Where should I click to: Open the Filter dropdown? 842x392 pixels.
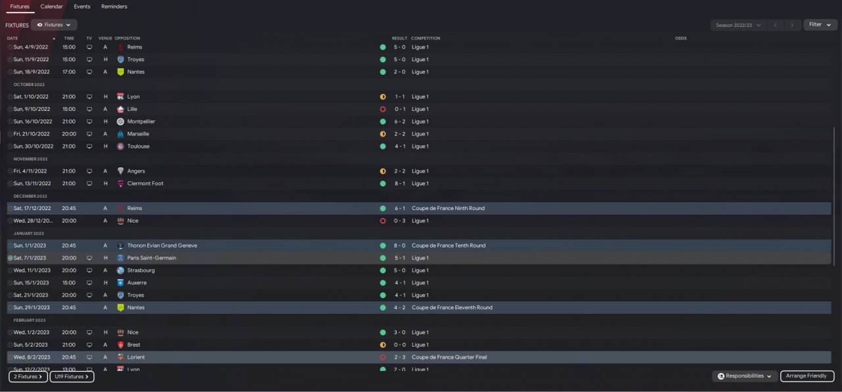click(820, 25)
